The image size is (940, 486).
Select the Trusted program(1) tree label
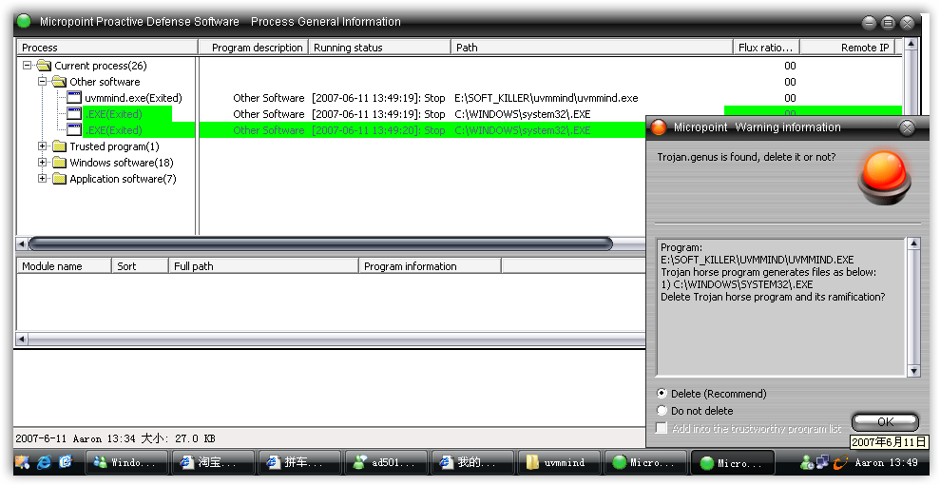tap(114, 146)
